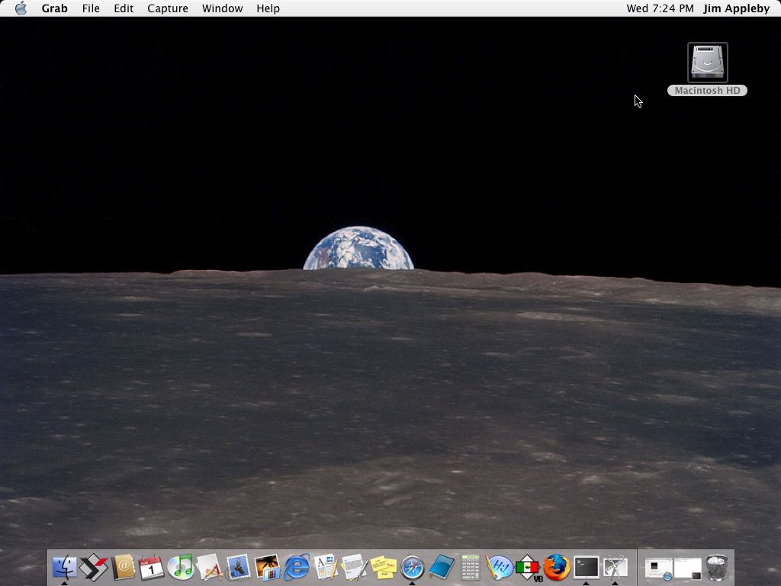Launch the Pages newsletter-and-pencil icon
The width and height of the screenshot is (781, 586).
pos(325,567)
